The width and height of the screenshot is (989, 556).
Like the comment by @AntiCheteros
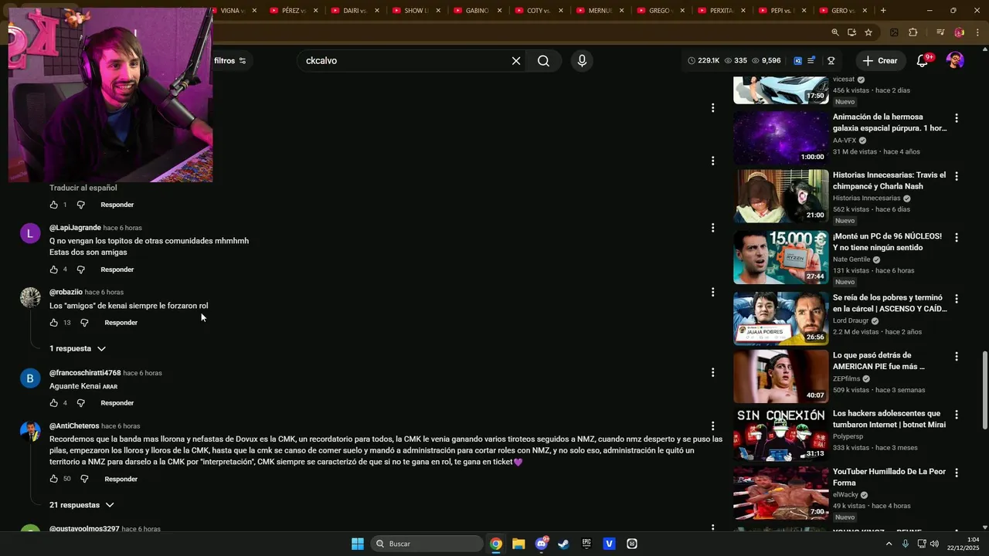(54, 479)
